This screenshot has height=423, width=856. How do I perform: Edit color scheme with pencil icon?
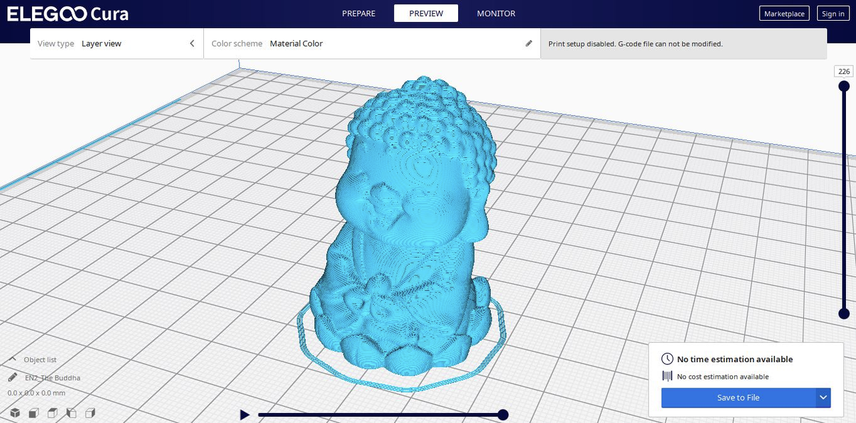[529, 43]
